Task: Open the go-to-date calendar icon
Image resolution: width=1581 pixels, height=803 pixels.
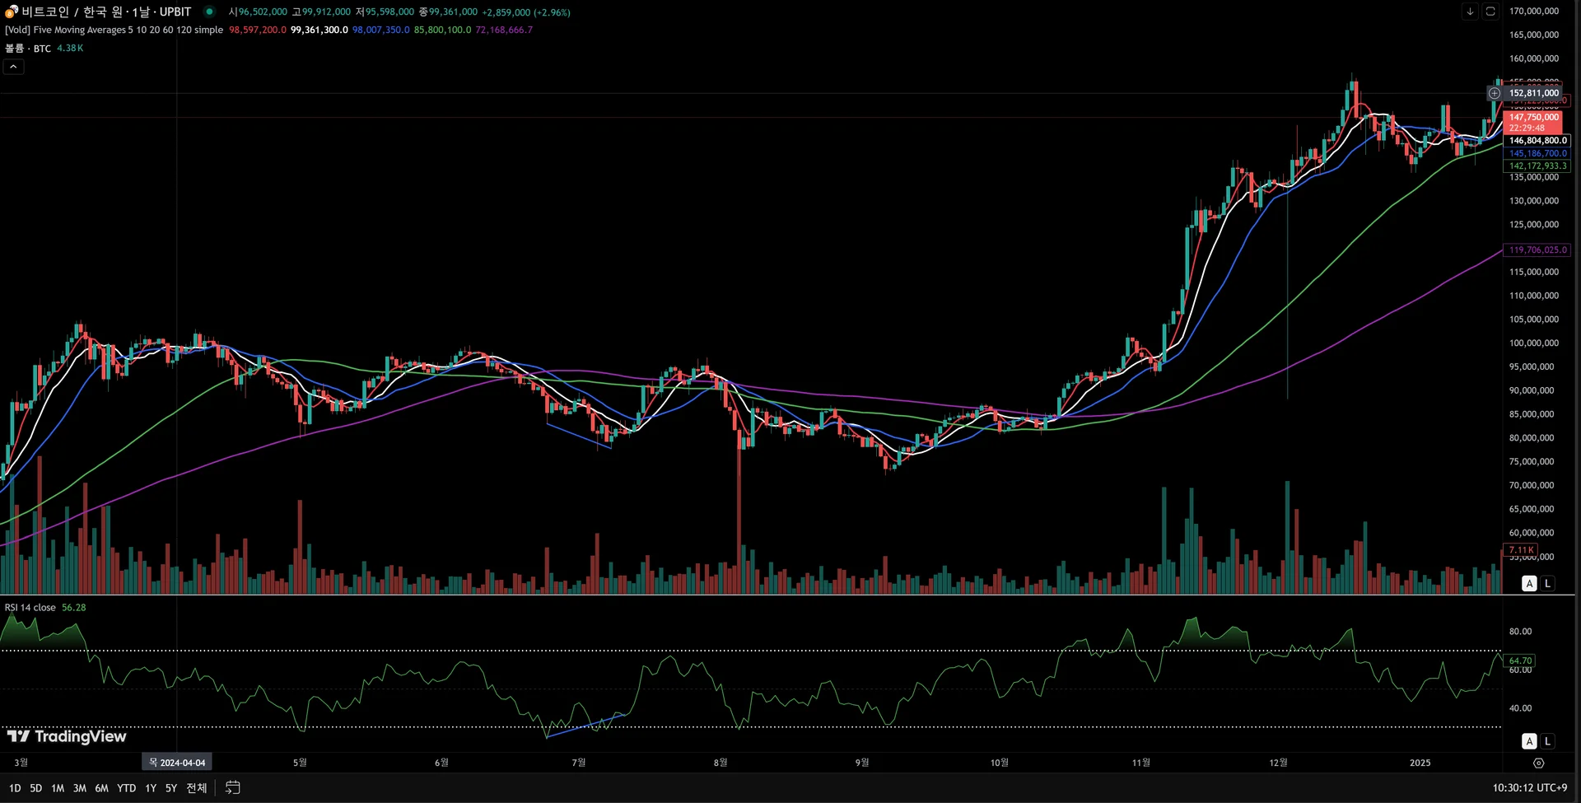Action: coord(233,787)
